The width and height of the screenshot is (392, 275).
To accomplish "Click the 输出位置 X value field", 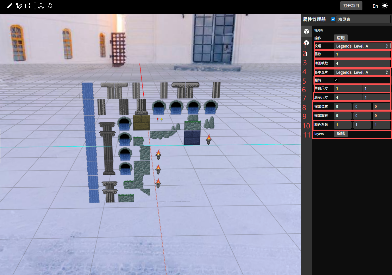I will click(x=343, y=106).
